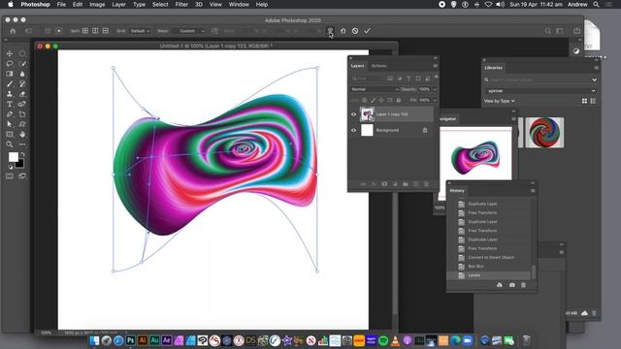
Task: Select the Type tool
Action: (x=10, y=104)
